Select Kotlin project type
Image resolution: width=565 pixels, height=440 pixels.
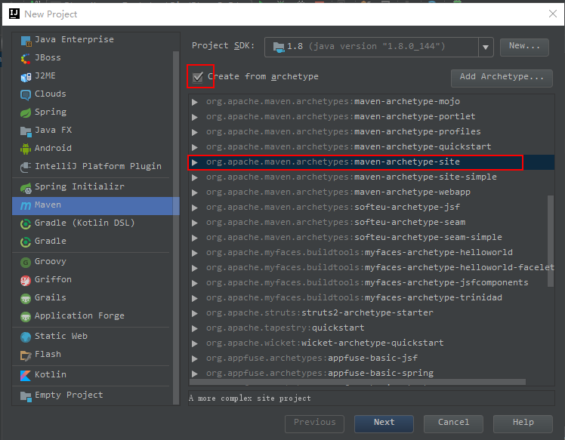pos(93,375)
